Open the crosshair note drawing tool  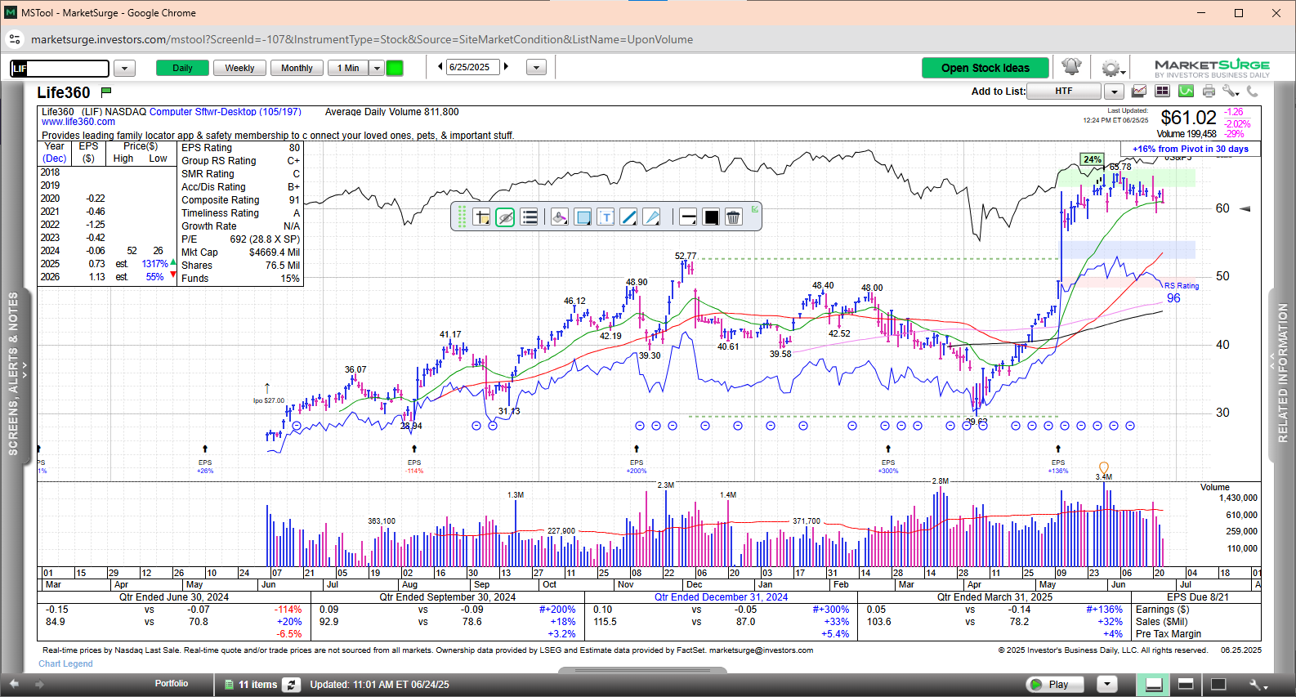481,217
